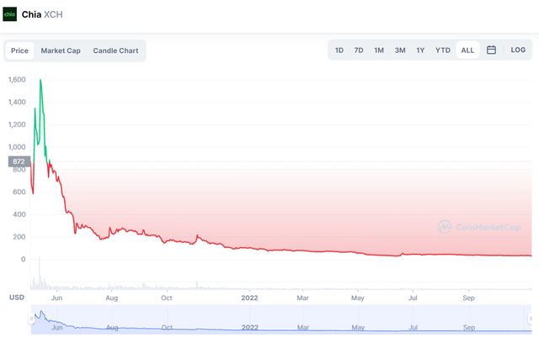This screenshot has width=539, height=337.
Task: Select the 1D time range
Action: pos(339,50)
